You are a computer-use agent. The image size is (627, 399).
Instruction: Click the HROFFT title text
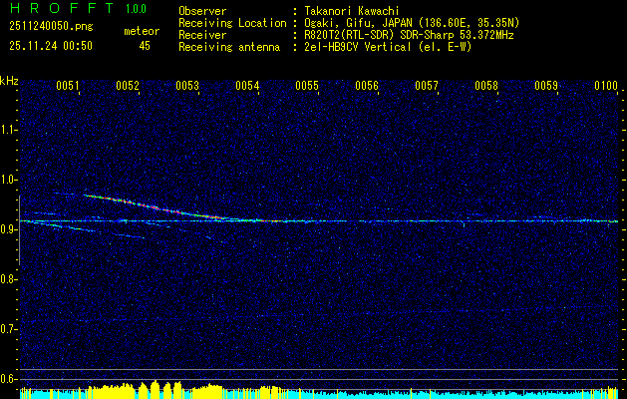point(60,9)
